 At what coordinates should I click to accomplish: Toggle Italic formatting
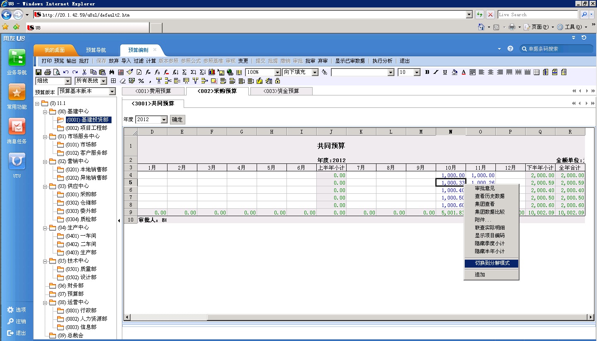pyautogui.click(x=436, y=72)
